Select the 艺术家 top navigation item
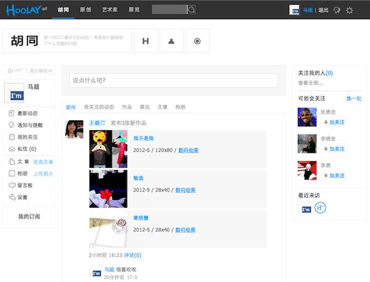 point(110,10)
